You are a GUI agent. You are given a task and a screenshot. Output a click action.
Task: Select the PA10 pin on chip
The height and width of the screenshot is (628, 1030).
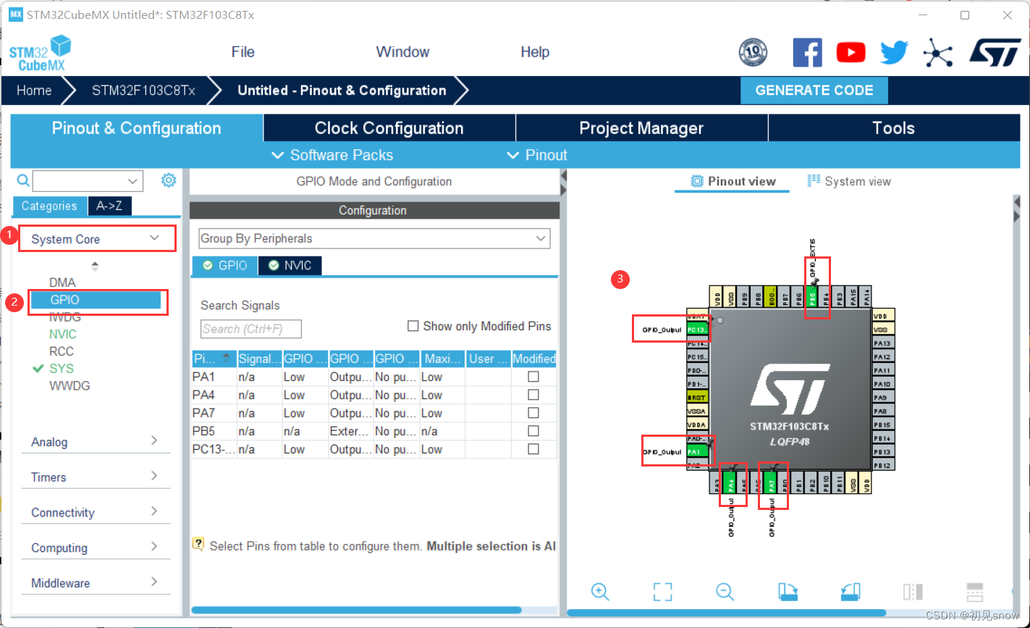(x=883, y=385)
